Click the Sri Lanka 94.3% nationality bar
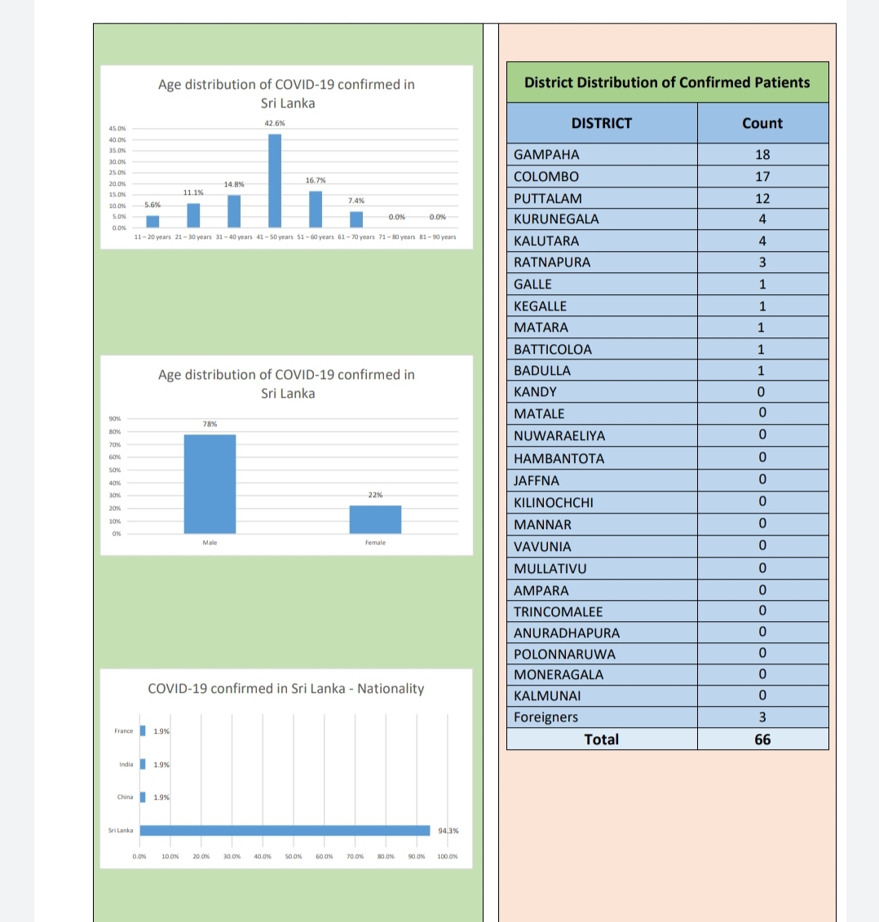The height and width of the screenshot is (922, 879). (285, 830)
